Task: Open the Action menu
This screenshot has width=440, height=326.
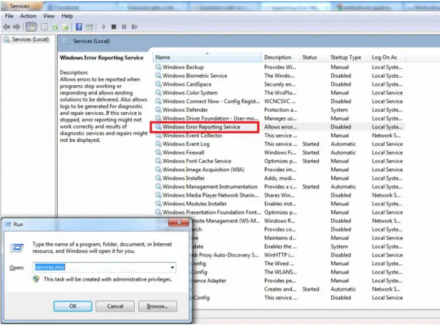Action: (x=28, y=16)
